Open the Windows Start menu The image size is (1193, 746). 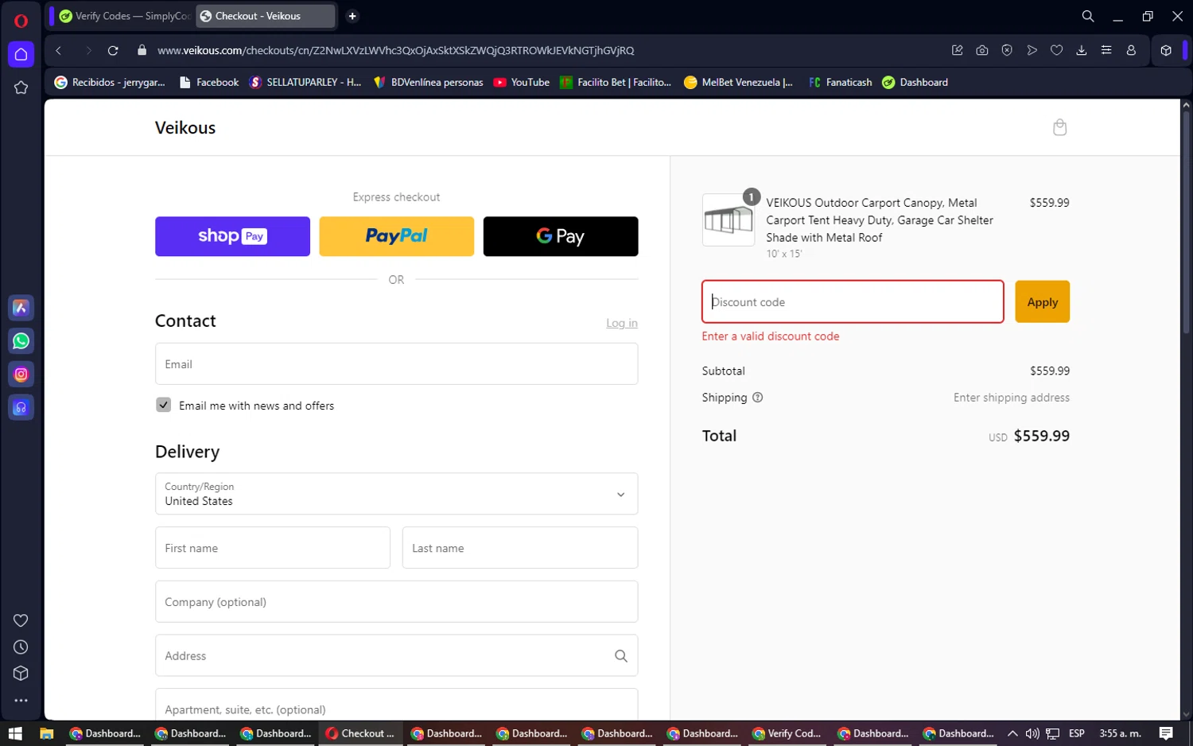tap(15, 733)
